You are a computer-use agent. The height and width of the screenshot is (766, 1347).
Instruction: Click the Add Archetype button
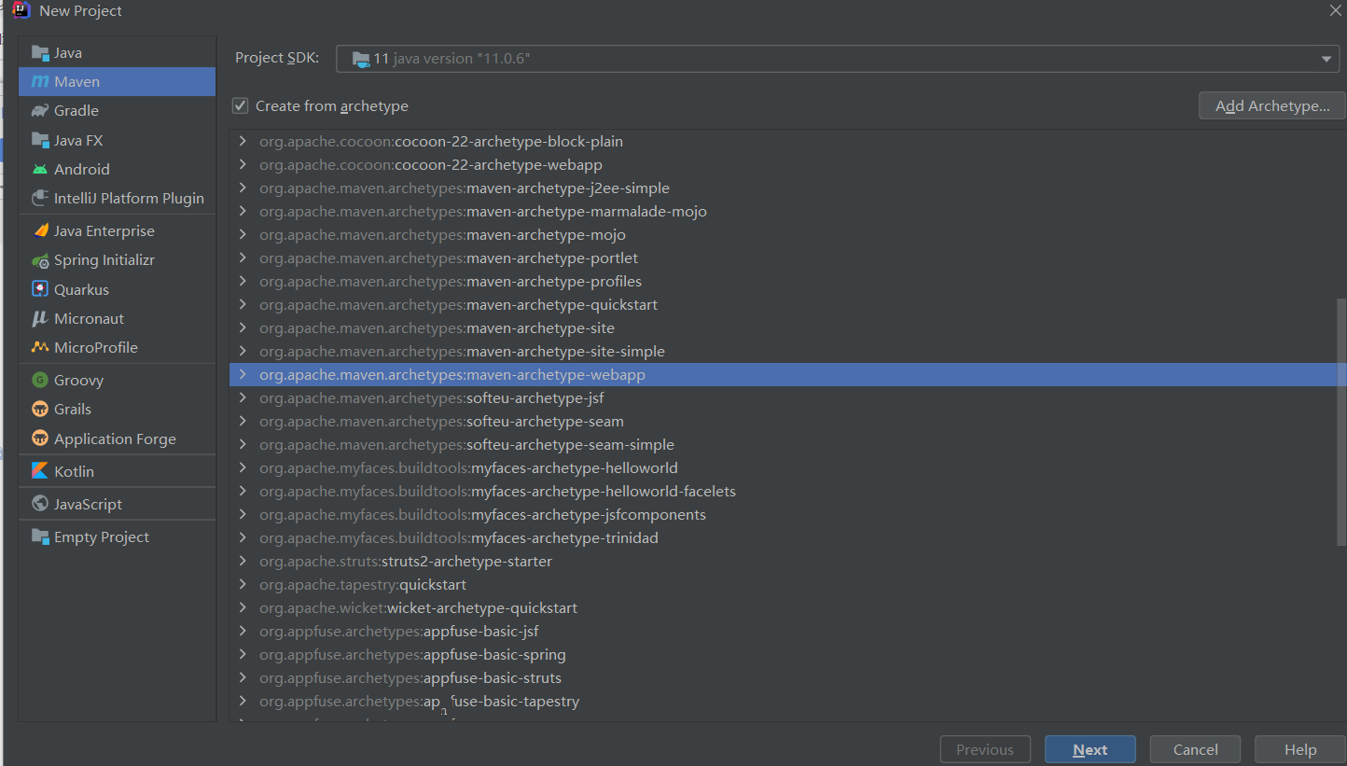click(1272, 105)
